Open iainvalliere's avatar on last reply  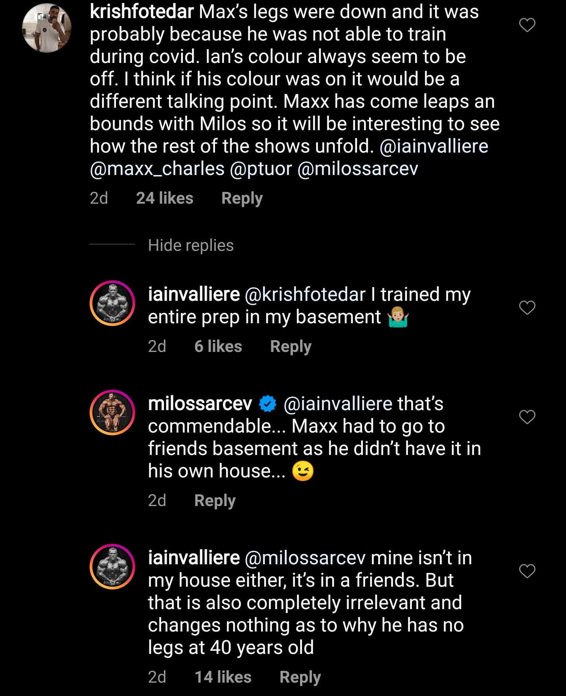[112, 567]
